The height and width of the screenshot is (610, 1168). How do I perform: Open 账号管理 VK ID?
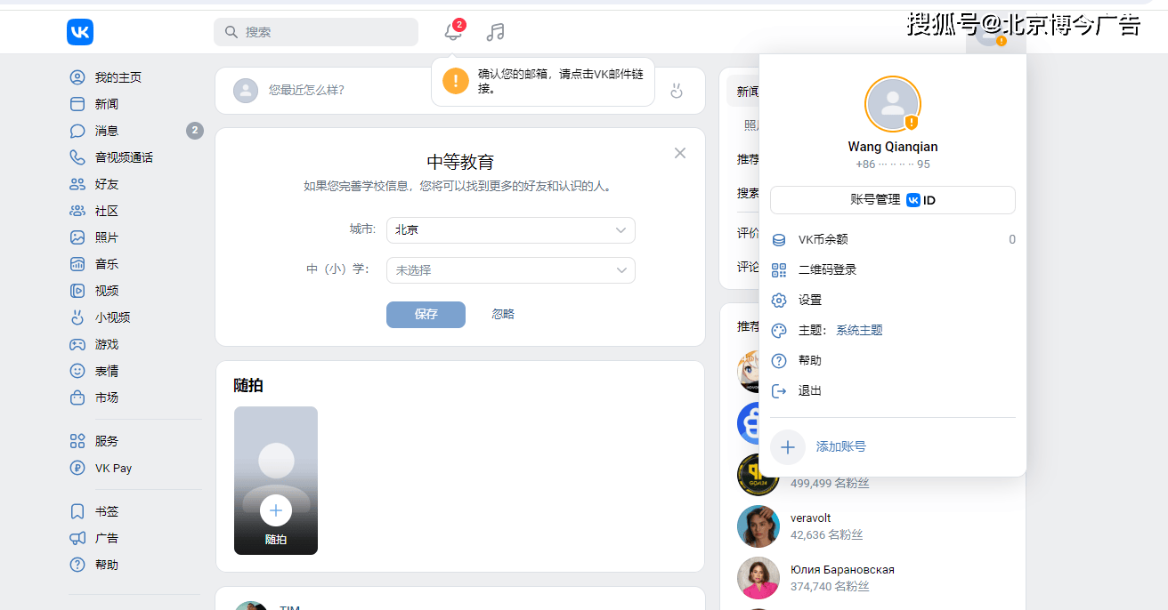[892, 200]
